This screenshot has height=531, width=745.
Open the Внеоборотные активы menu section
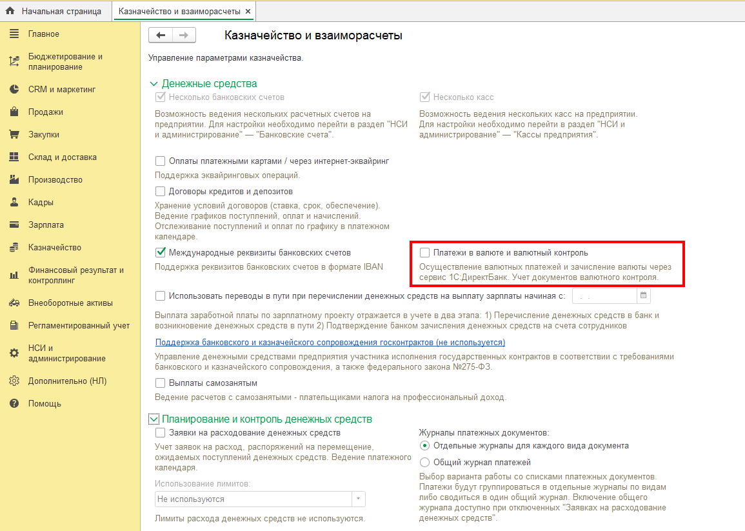pos(70,303)
